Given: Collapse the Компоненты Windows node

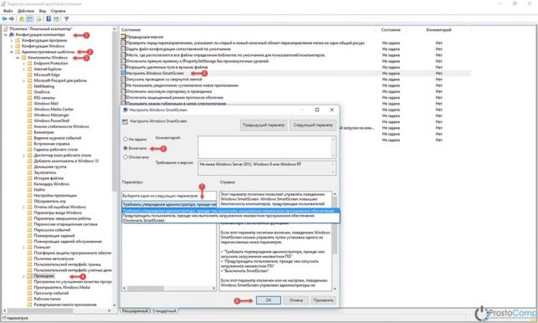Looking at the screenshot, I should (18, 58).
